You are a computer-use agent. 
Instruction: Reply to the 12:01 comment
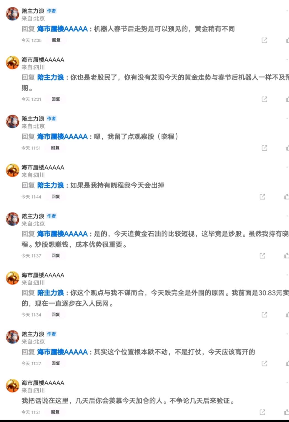(56, 99)
